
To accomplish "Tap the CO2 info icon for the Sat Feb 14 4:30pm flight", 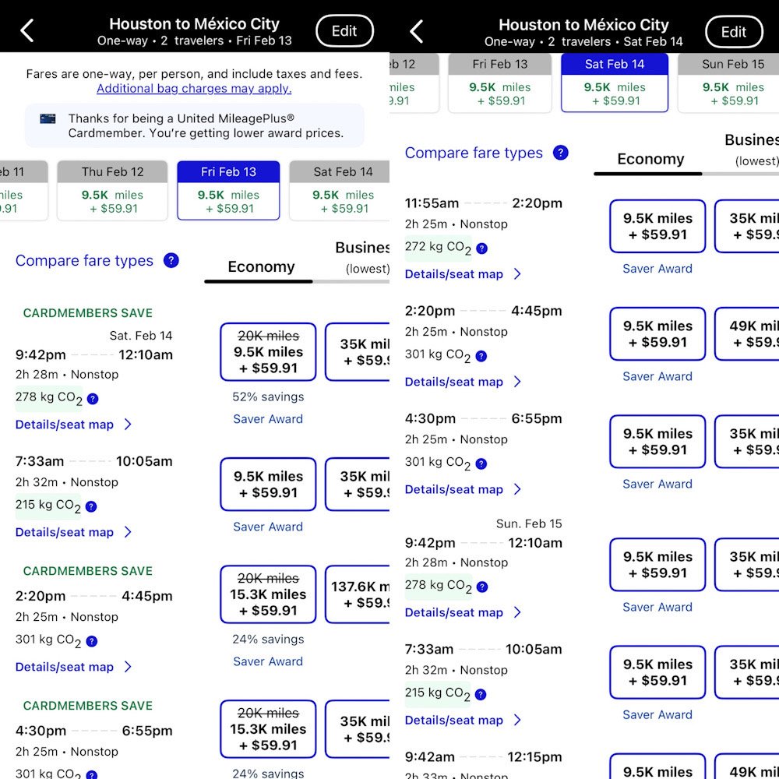I will (x=481, y=464).
